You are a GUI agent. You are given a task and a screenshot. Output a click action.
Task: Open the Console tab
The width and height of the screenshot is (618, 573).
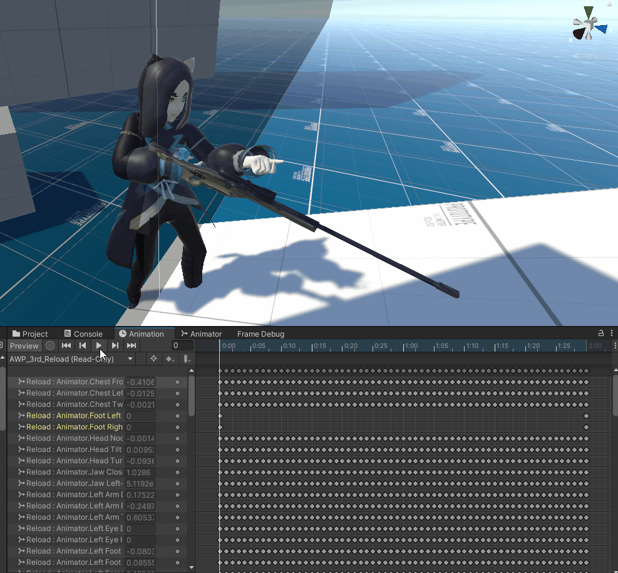(x=83, y=334)
